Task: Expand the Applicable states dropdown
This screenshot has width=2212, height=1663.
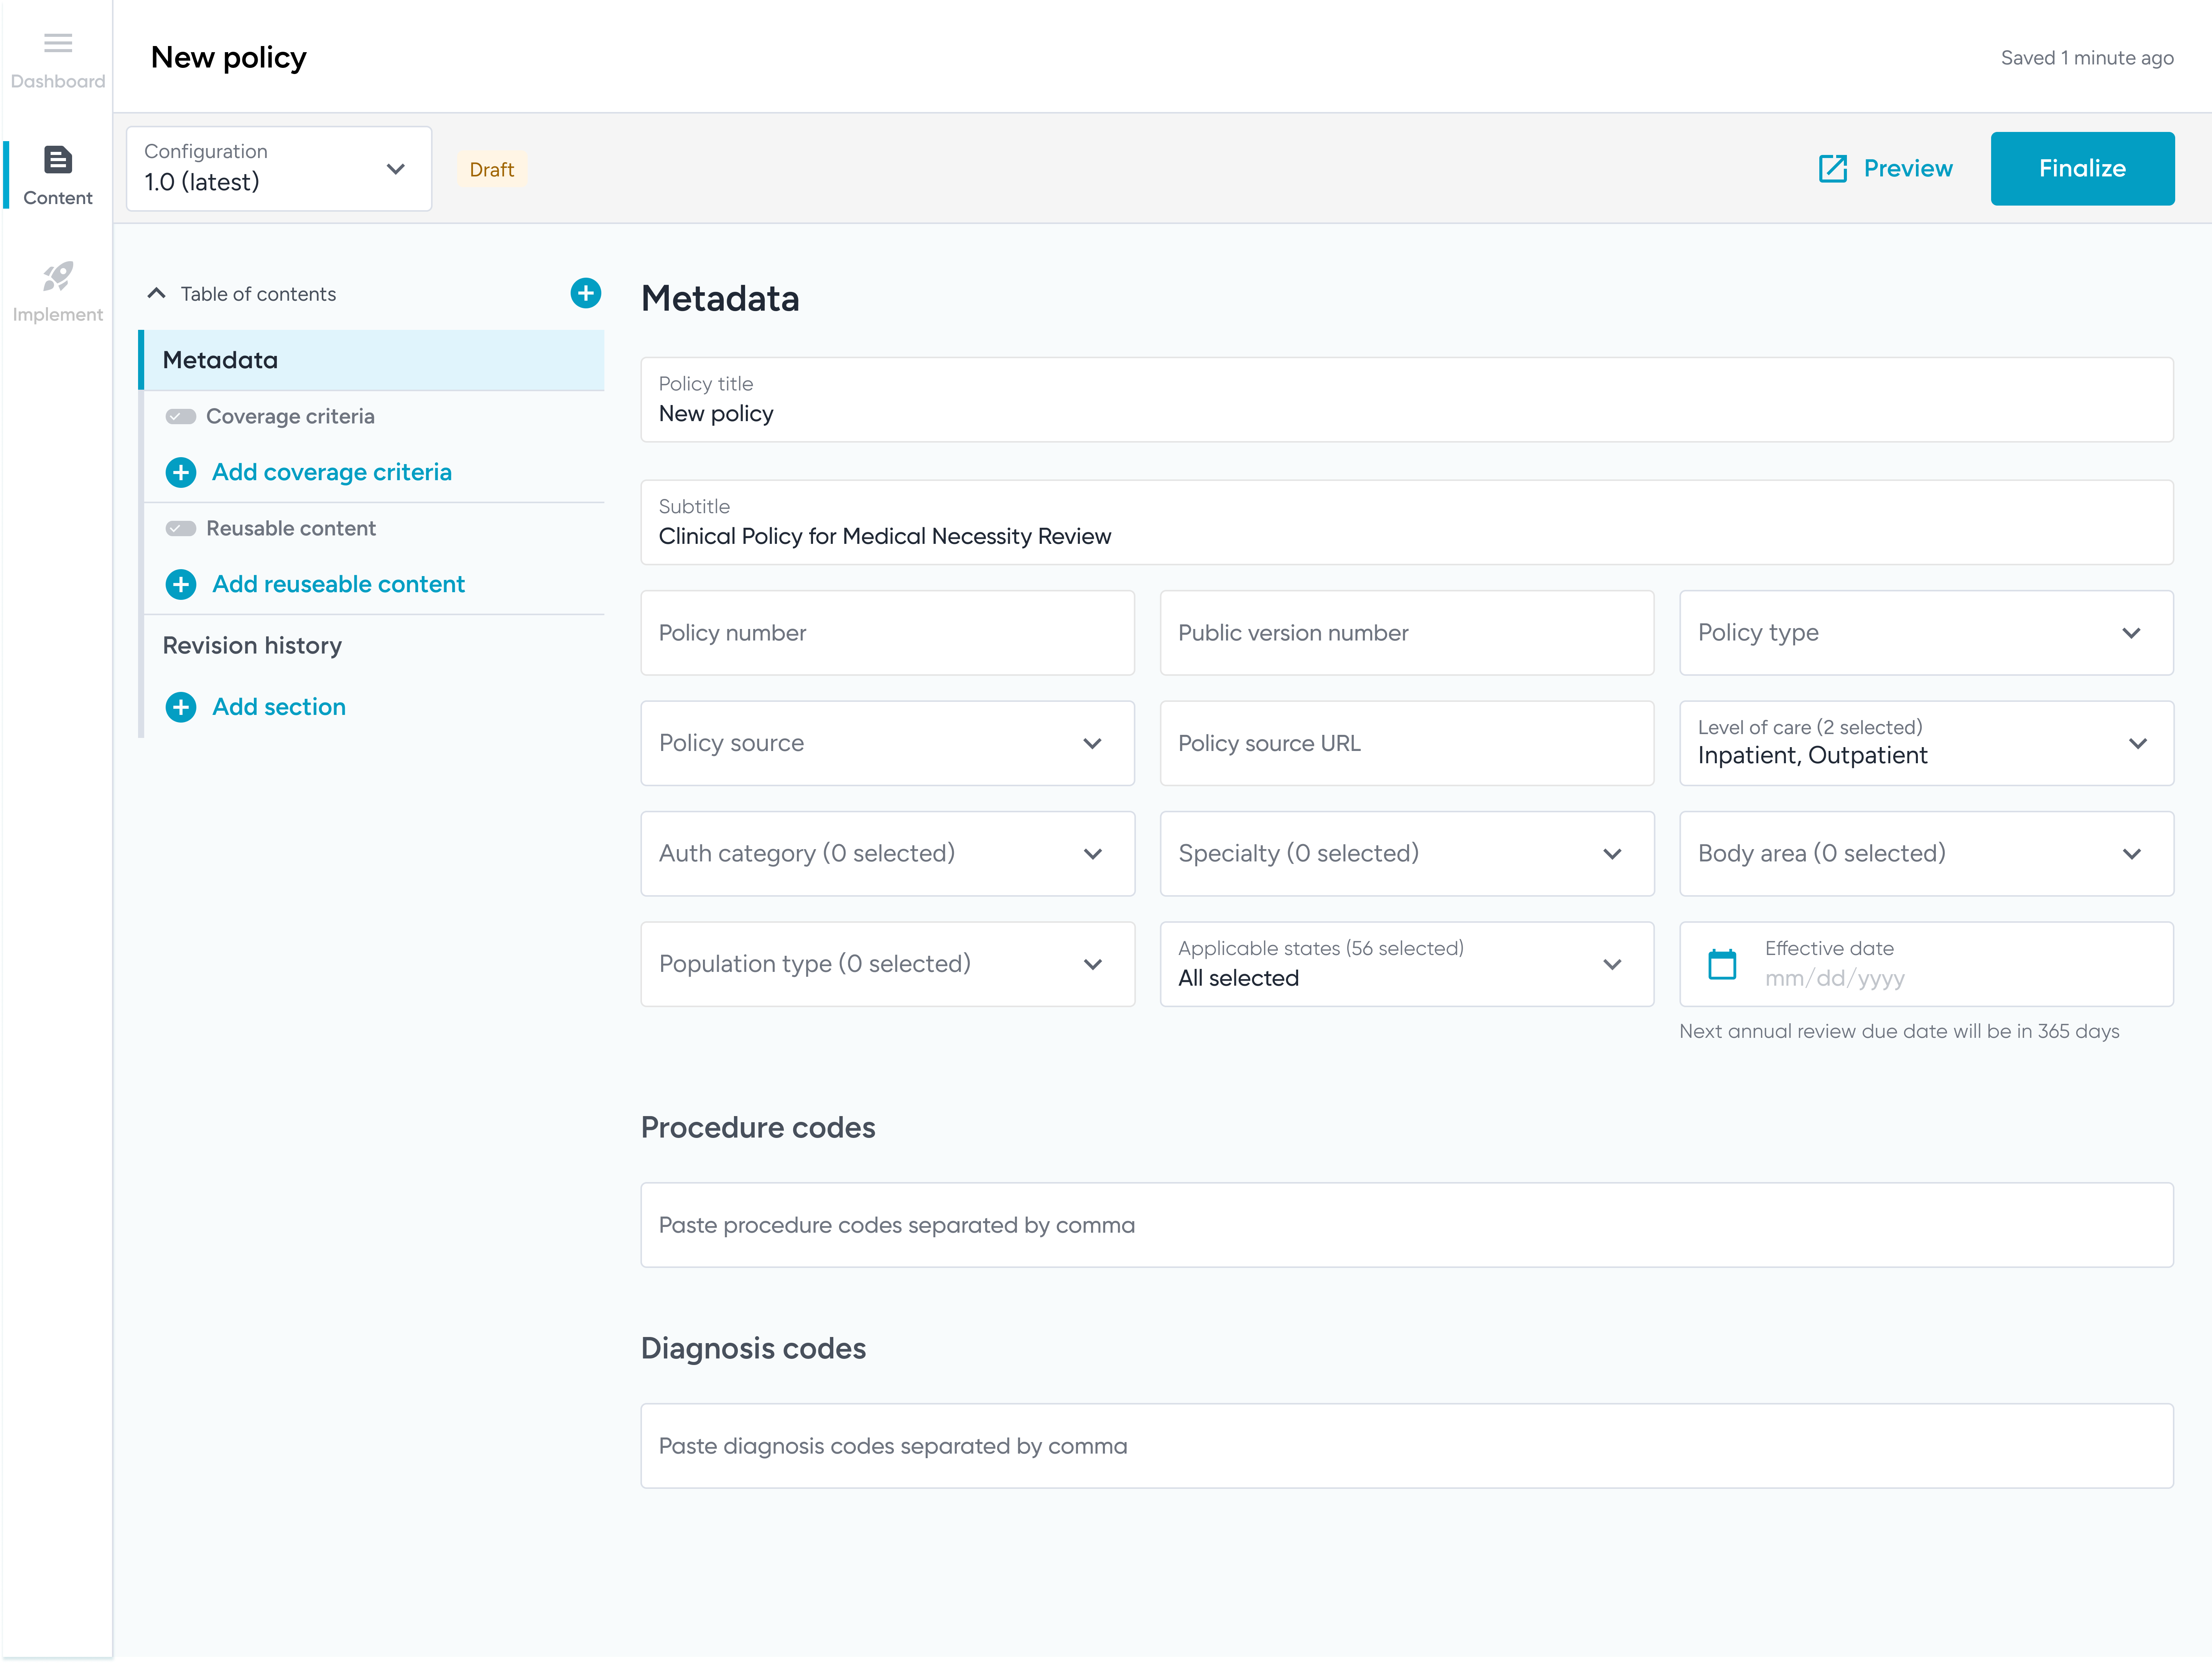Action: (x=1407, y=964)
